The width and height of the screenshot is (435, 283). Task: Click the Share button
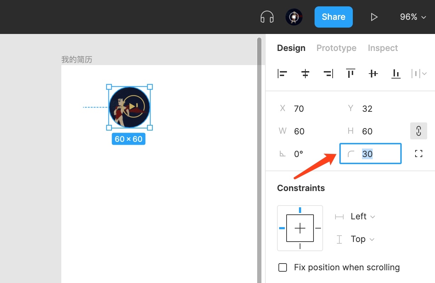pyautogui.click(x=333, y=17)
